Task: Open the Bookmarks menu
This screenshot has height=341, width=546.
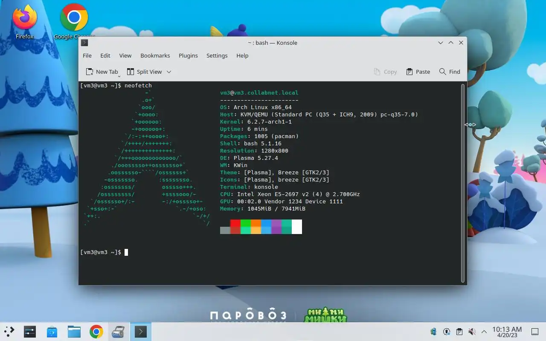Action: point(155,55)
